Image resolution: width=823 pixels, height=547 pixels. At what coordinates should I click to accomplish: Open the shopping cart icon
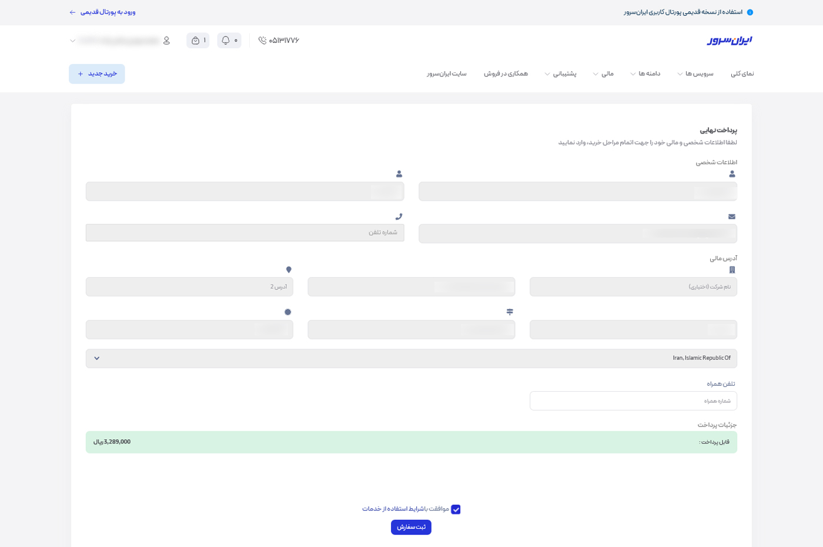pyautogui.click(x=196, y=41)
